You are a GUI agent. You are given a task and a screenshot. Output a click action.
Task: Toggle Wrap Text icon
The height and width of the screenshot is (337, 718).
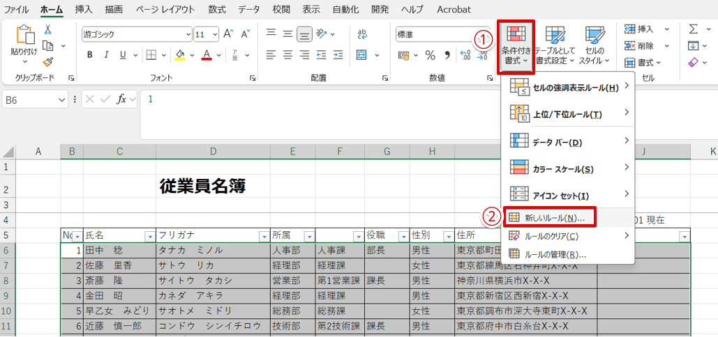click(x=362, y=34)
